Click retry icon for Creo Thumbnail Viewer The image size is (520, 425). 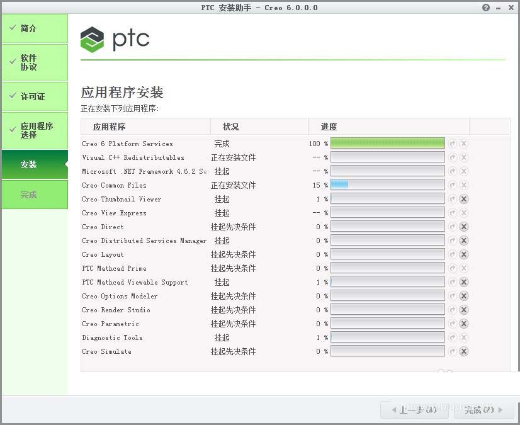[453, 199]
